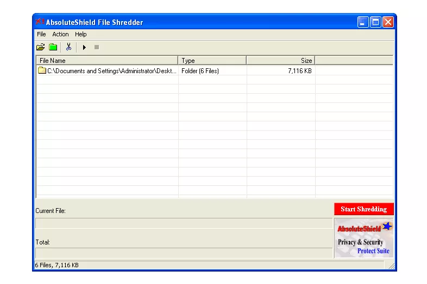Click the Start Shredding button
This screenshot has width=427, height=284.
(364, 209)
